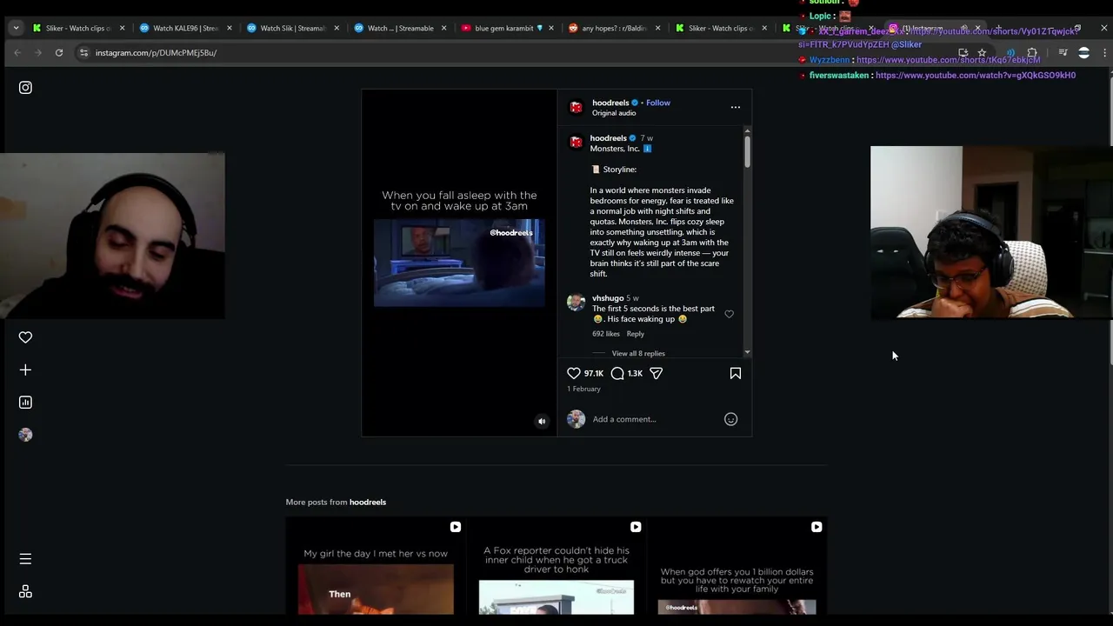Like the post with the heart icon
1113x626 pixels.
click(x=574, y=373)
